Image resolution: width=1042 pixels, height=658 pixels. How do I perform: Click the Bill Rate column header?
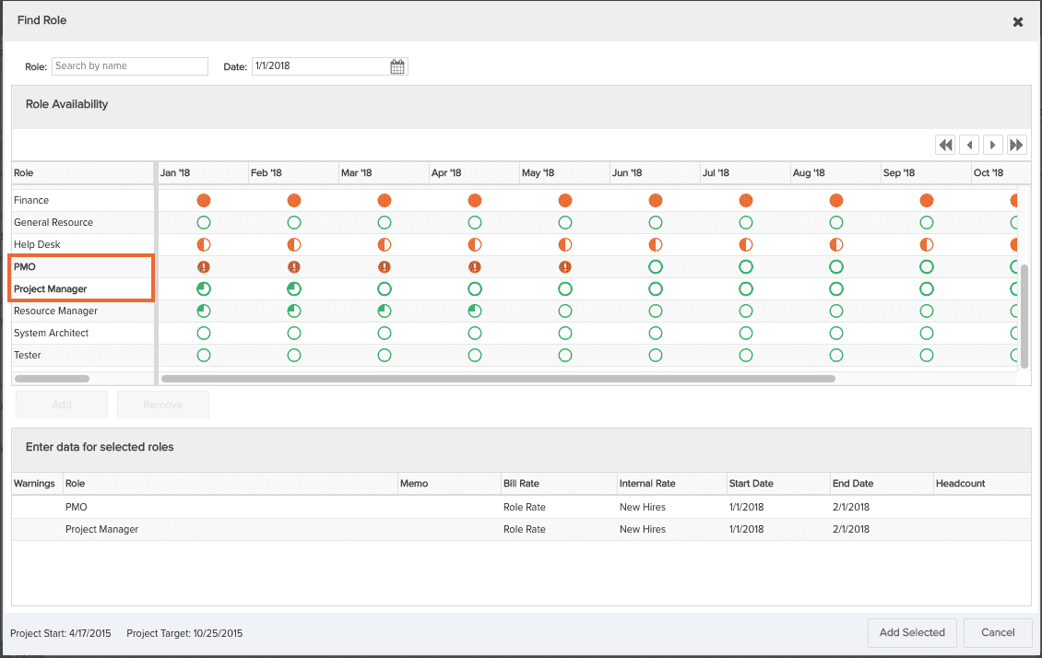[559, 484]
